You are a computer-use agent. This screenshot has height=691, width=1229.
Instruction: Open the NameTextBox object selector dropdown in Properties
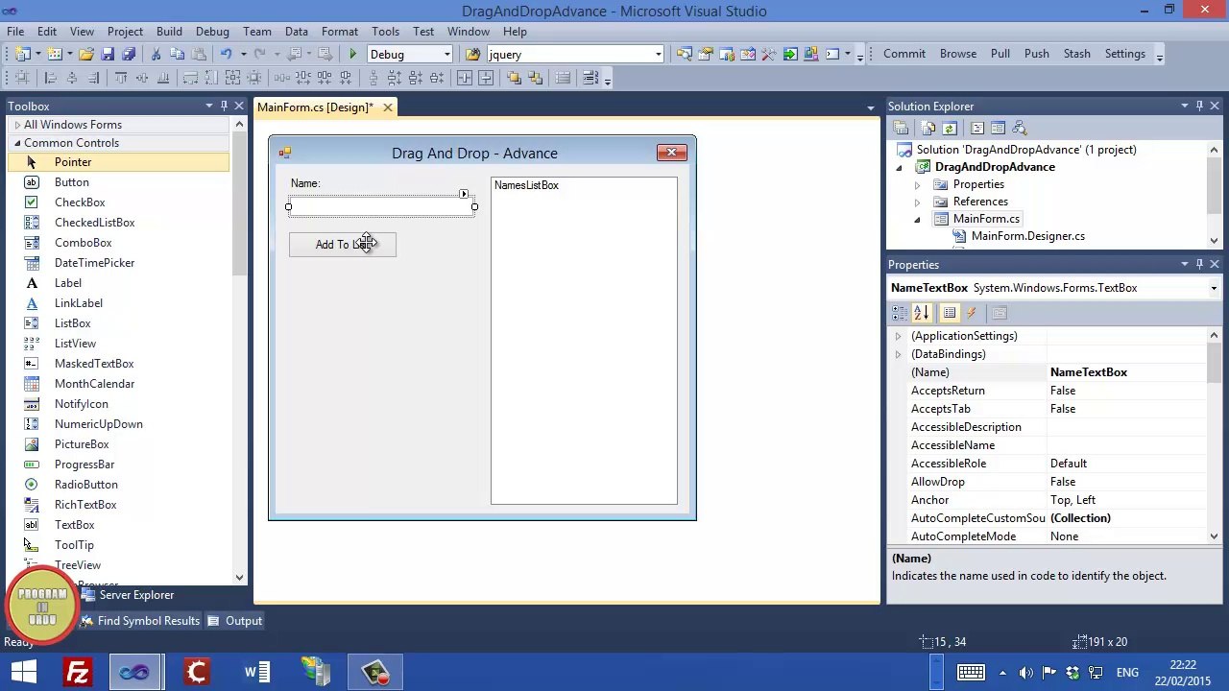pos(1214,288)
